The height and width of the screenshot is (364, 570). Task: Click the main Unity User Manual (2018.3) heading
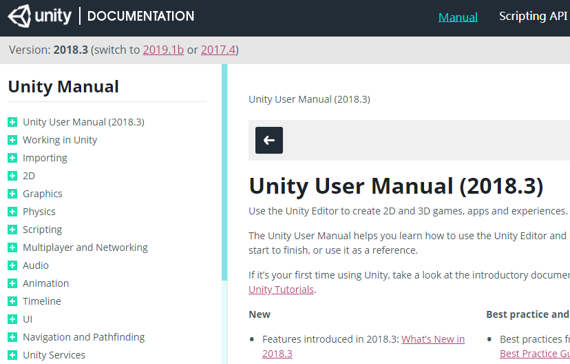[x=397, y=186]
